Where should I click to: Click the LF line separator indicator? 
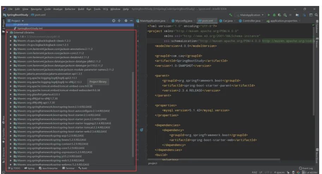[261, 172]
